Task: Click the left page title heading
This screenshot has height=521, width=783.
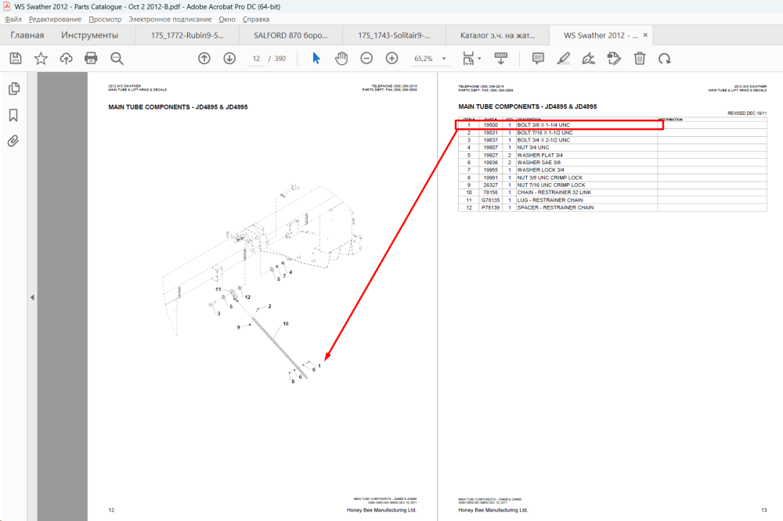Action: [x=178, y=107]
